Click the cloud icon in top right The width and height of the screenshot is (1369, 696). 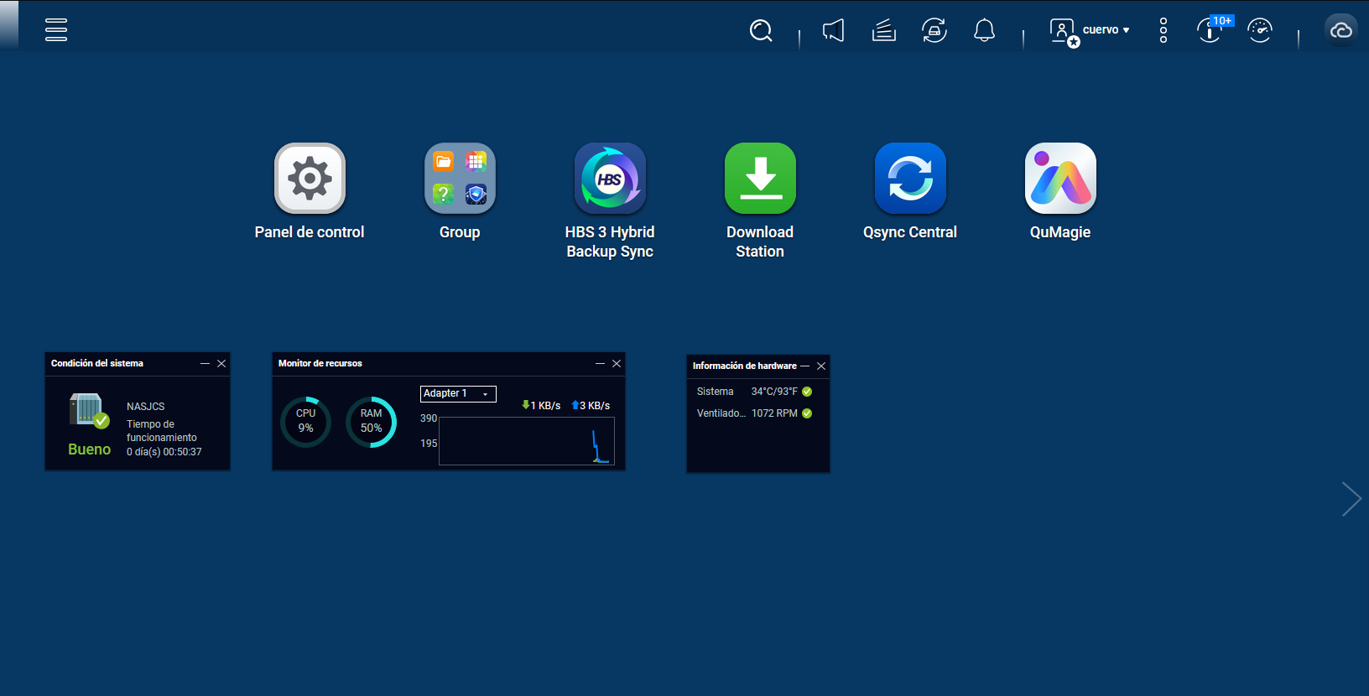[1340, 31]
